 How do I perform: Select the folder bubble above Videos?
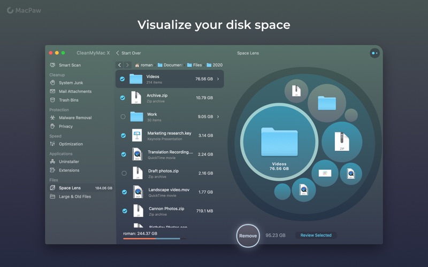click(327, 103)
